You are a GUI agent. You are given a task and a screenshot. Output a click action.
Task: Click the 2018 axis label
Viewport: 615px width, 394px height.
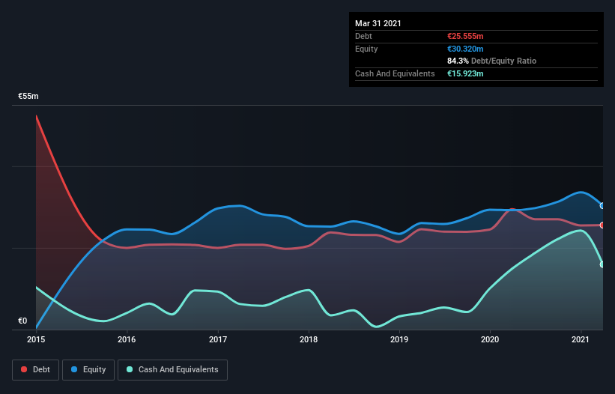click(x=309, y=339)
